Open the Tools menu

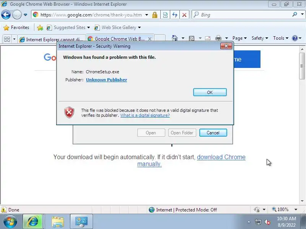281,38
